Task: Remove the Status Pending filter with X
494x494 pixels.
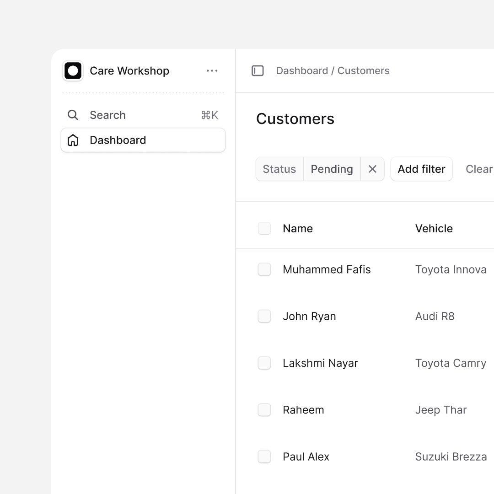Action: tap(372, 169)
